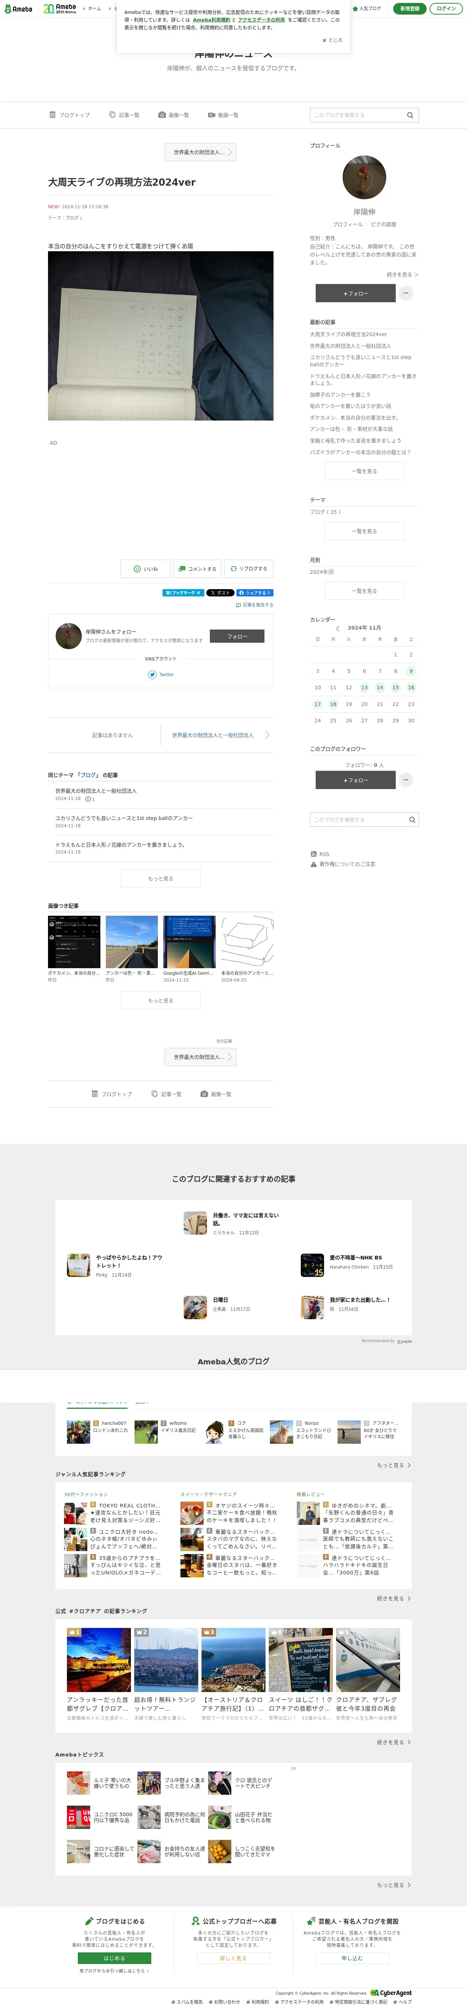Viewport: 467px width, 2007px height.
Task: Select day 9 in the calendar
Action: (411, 671)
